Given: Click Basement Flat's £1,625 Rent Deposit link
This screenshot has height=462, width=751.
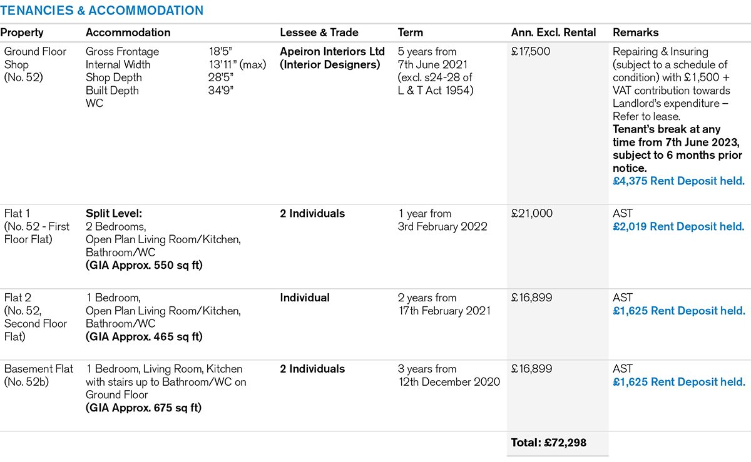Looking at the screenshot, I should (679, 382).
